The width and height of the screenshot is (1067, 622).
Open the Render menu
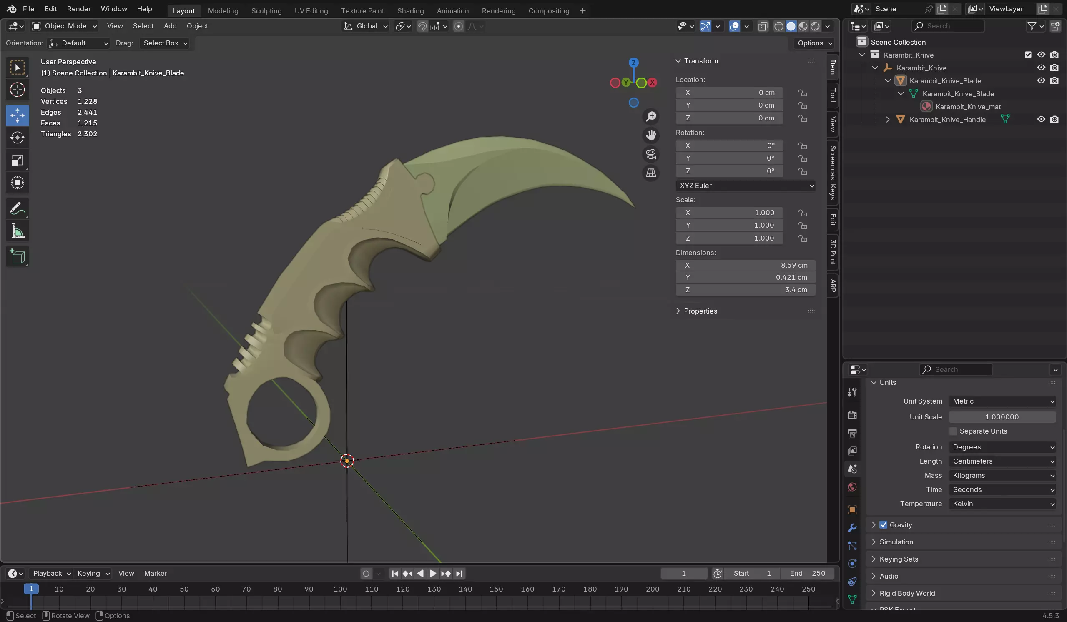79,9
